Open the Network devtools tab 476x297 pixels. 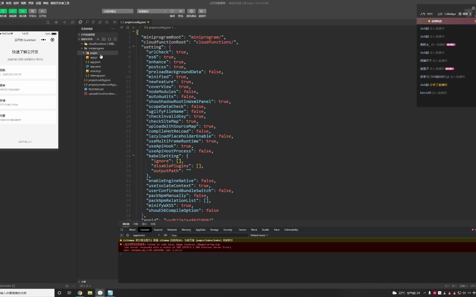tap(172, 230)
